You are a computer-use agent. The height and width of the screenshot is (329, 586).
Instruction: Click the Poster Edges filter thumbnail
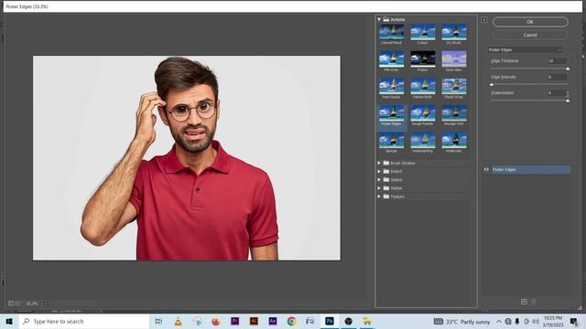(391, 113)
